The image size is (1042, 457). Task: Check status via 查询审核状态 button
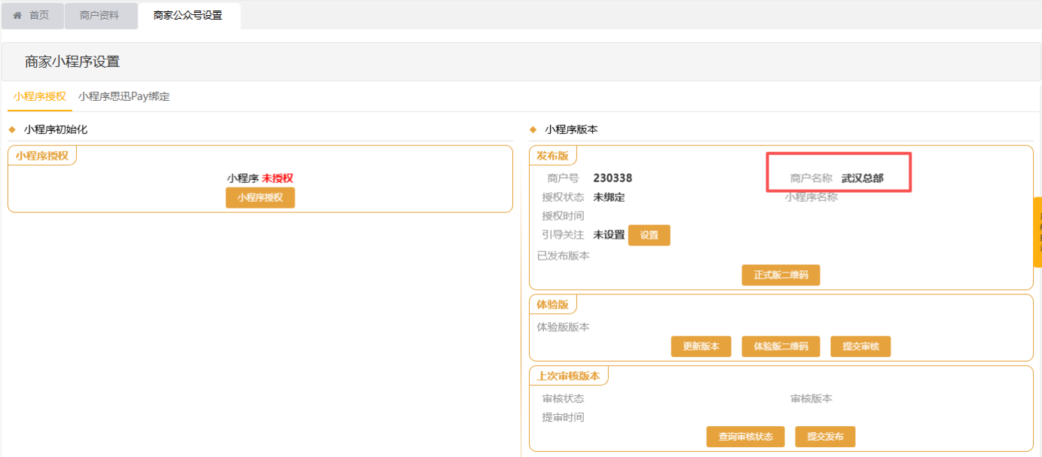pyautogui.click(x=745, y=437)
